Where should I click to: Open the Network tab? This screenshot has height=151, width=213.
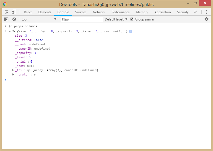pos(99,12)
